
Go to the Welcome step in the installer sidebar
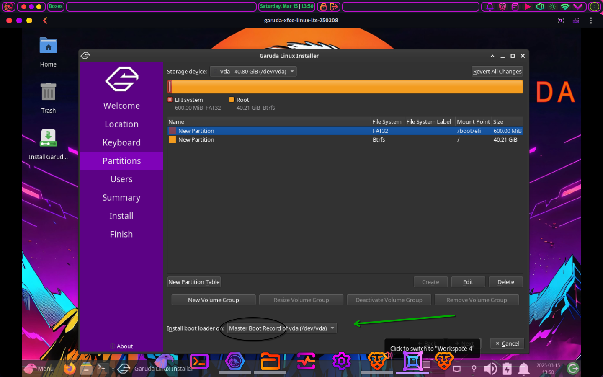tap(121, 106)
